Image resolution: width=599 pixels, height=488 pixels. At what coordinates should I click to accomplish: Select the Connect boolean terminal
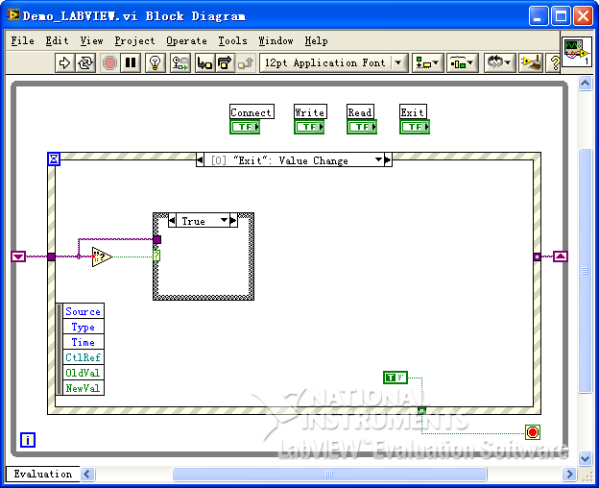pyautogui.click(x=245, y=127)
